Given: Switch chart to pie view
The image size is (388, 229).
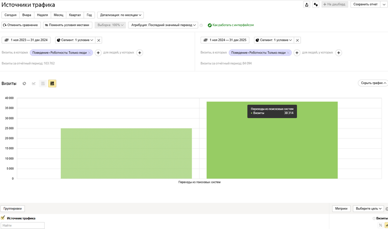Looking at the screenshot, I should click(x=24, y=83).
